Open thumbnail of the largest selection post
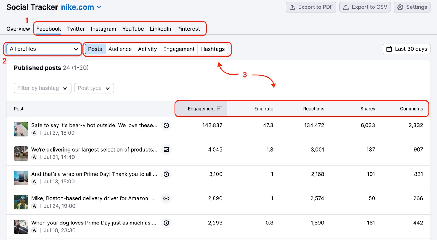Screen dimensions: 437x240 (x=21, y=153)
